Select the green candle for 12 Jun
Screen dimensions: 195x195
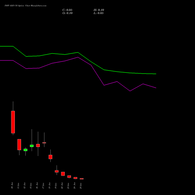tap(25, 150)
